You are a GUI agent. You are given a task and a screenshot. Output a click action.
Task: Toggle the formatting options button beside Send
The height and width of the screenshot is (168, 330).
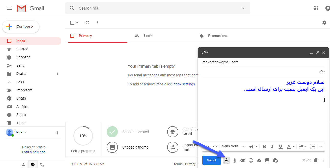(x=226, y=160)
